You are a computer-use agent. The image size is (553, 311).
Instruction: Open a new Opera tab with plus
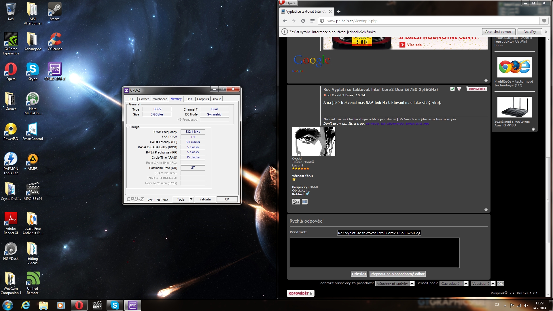coord(339,12)
